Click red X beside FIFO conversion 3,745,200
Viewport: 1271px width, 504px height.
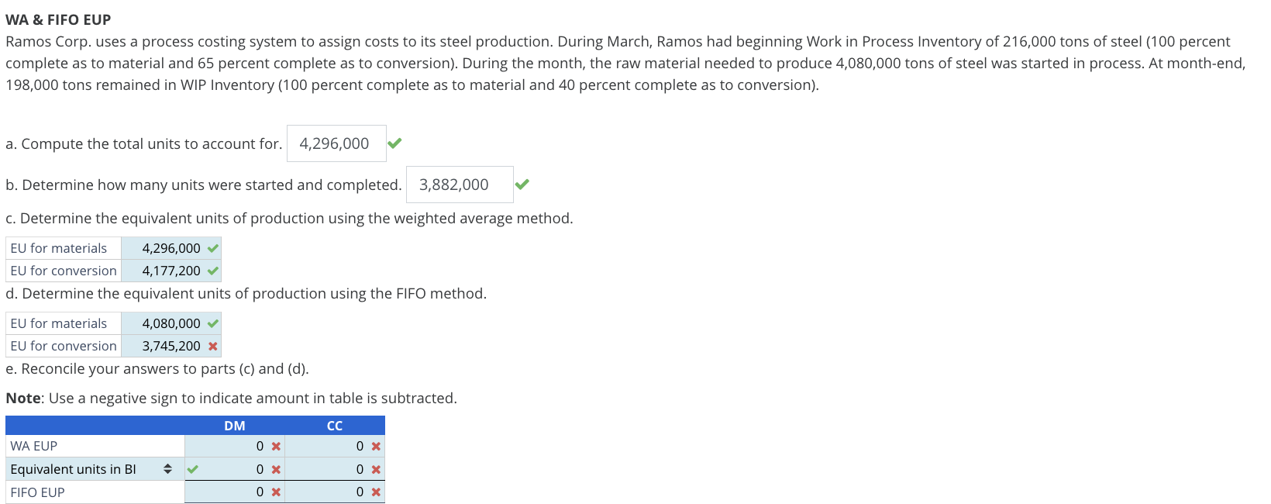point(213,347)
